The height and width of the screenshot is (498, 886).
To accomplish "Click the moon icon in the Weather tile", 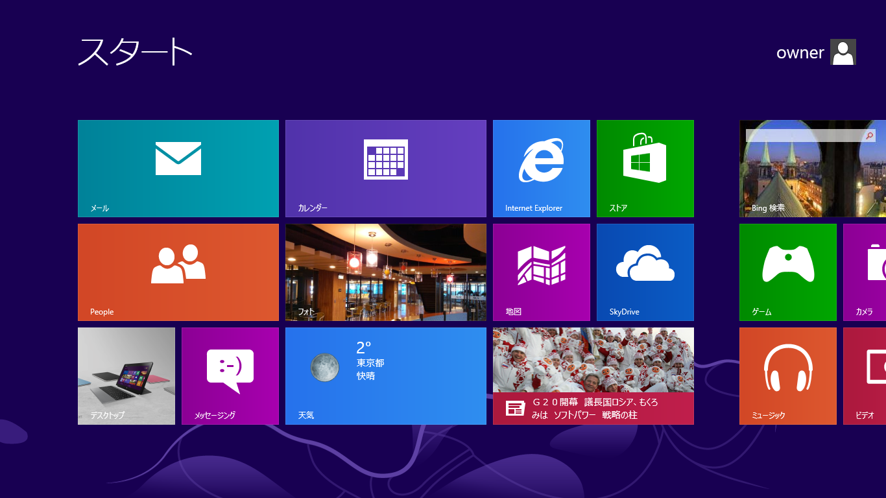I will point(324,367).
